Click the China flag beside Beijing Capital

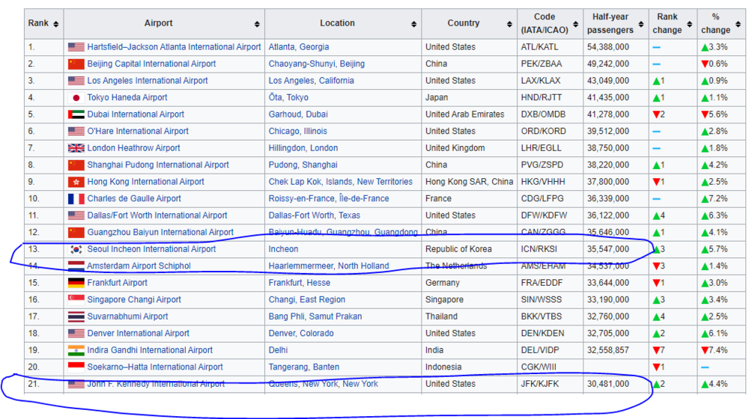(x=76, y=64)
